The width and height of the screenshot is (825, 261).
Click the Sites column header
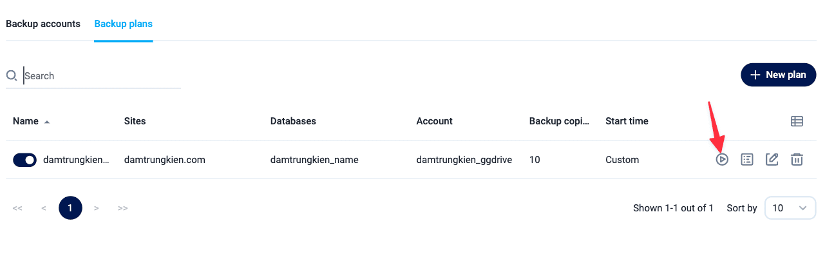(135, 121)
